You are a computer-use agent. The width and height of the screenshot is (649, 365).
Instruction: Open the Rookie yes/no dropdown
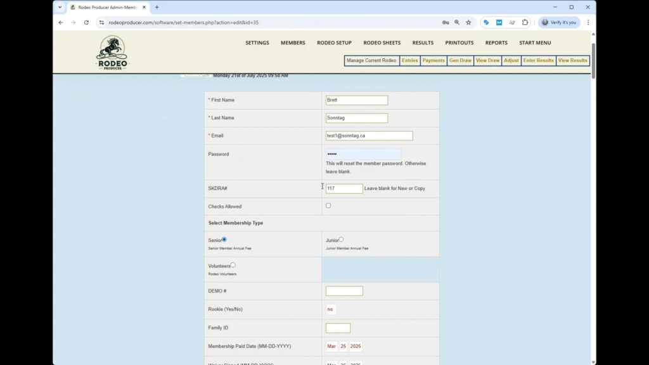[x=330, y=309]
